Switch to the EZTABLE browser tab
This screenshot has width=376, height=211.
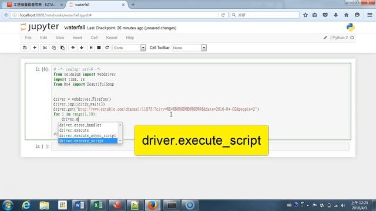(x=35, y=5)
